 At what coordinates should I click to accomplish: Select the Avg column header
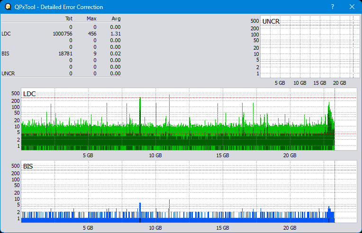(x=116, y=18)
